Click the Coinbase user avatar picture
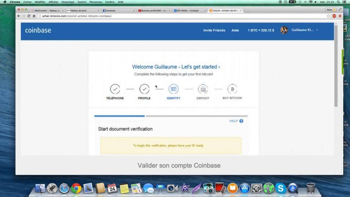350x197 pixels. coord(284,30)
